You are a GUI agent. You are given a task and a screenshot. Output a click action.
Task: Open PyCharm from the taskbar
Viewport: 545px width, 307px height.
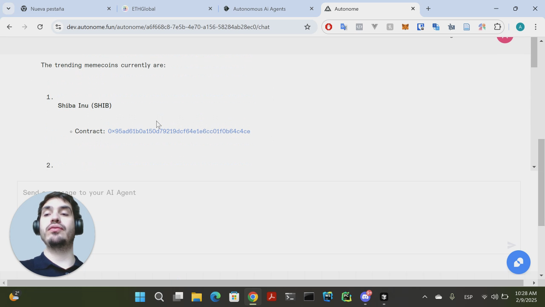click(x=346, y=297)
